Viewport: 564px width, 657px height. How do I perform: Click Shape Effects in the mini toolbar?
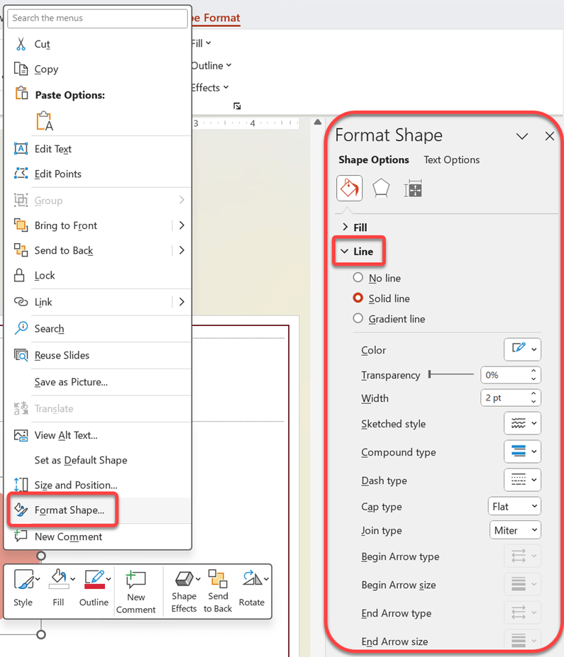point(184,592)
